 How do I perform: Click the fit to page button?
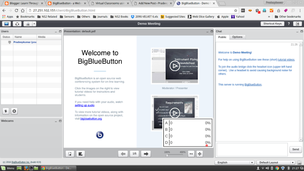coord(199,154)
